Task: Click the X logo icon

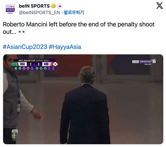Action: click(x=160, y=6)
